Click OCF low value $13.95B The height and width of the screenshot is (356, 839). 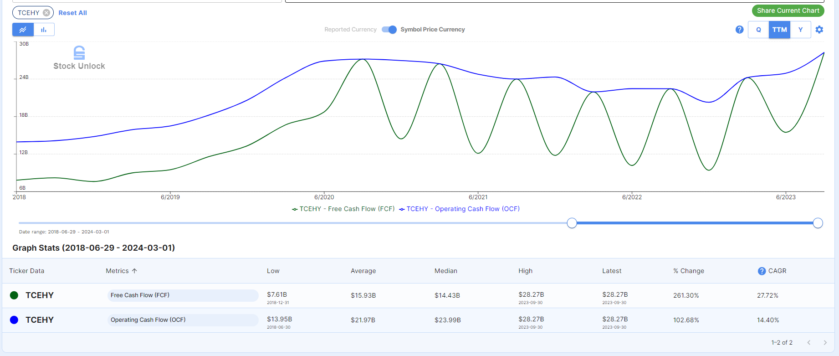click(279, 319)
